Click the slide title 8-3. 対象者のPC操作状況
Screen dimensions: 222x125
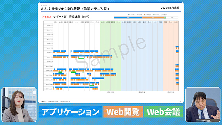75,9
